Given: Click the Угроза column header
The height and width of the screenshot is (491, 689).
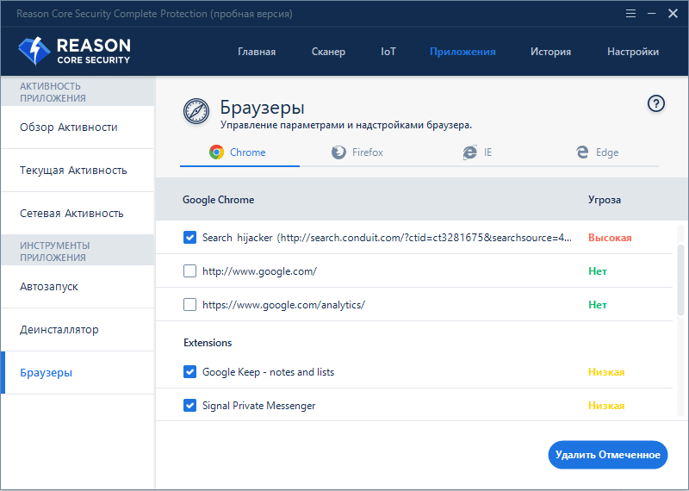Looking at the screenshot, I should 605,200.
